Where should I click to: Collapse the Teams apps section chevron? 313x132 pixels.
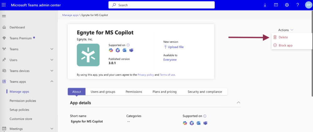(52, 81)
